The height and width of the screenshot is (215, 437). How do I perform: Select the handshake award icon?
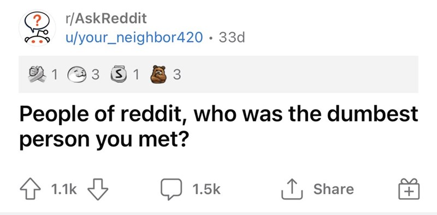coord(38,75)
